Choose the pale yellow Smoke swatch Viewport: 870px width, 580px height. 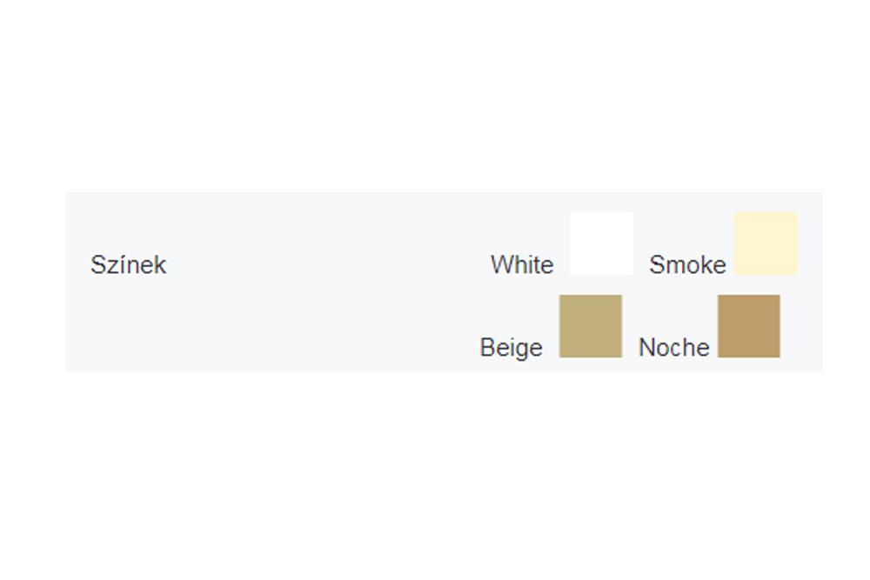tap(766, 243)
